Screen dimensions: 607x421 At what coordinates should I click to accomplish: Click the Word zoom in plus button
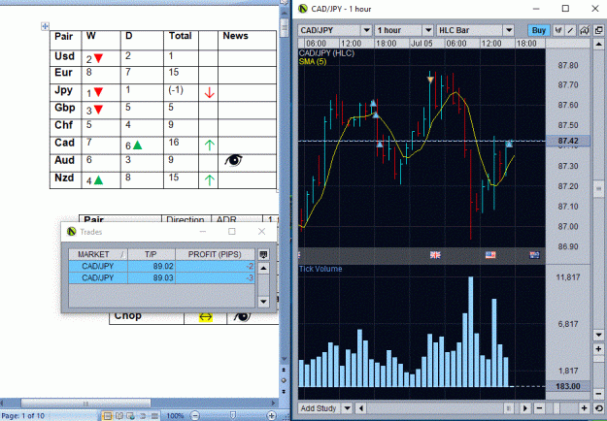click(x=272, y=416)
